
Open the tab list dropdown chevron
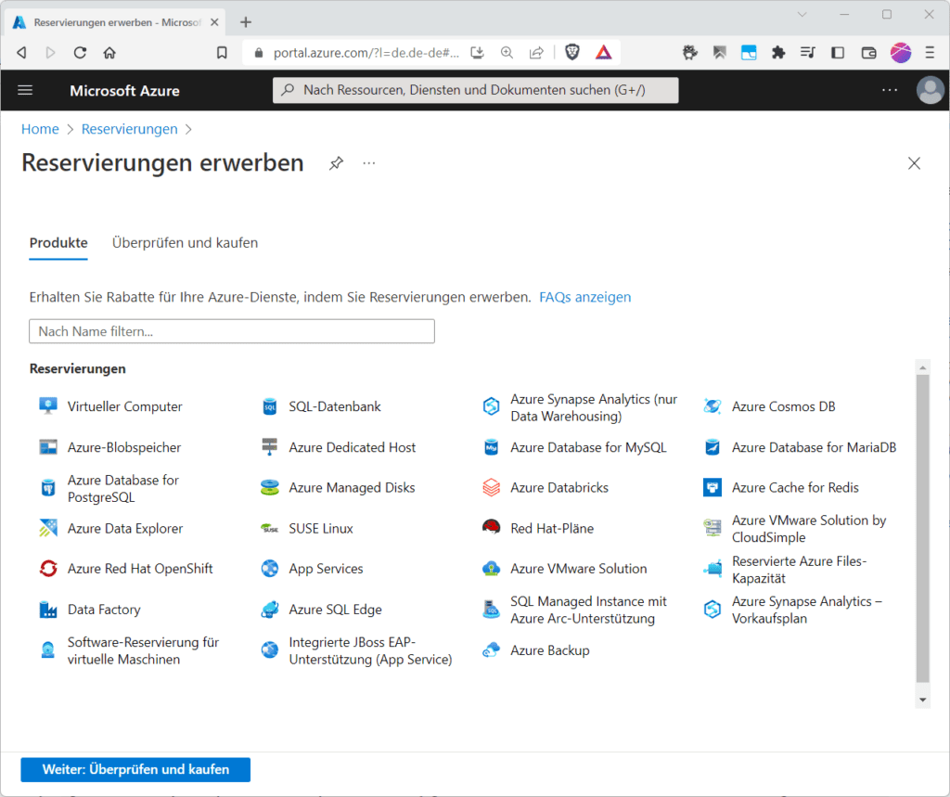point(802,15)
